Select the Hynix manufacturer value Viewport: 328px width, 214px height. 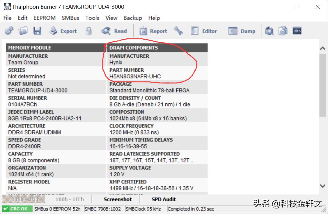[x=116, y=63]
